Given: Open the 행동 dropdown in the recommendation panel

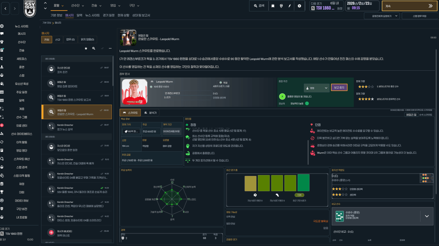Looking at the screenshot, I should [317, 88].
